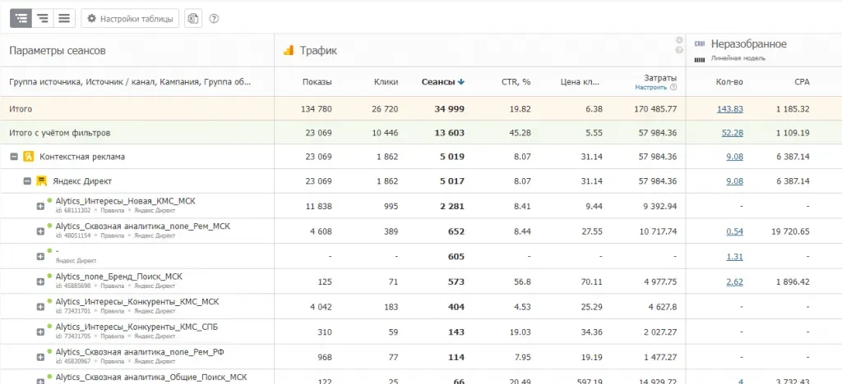Select the partly indented view mode icon
The height and width of the screenshot is (384, 842).
pos(43,18)
